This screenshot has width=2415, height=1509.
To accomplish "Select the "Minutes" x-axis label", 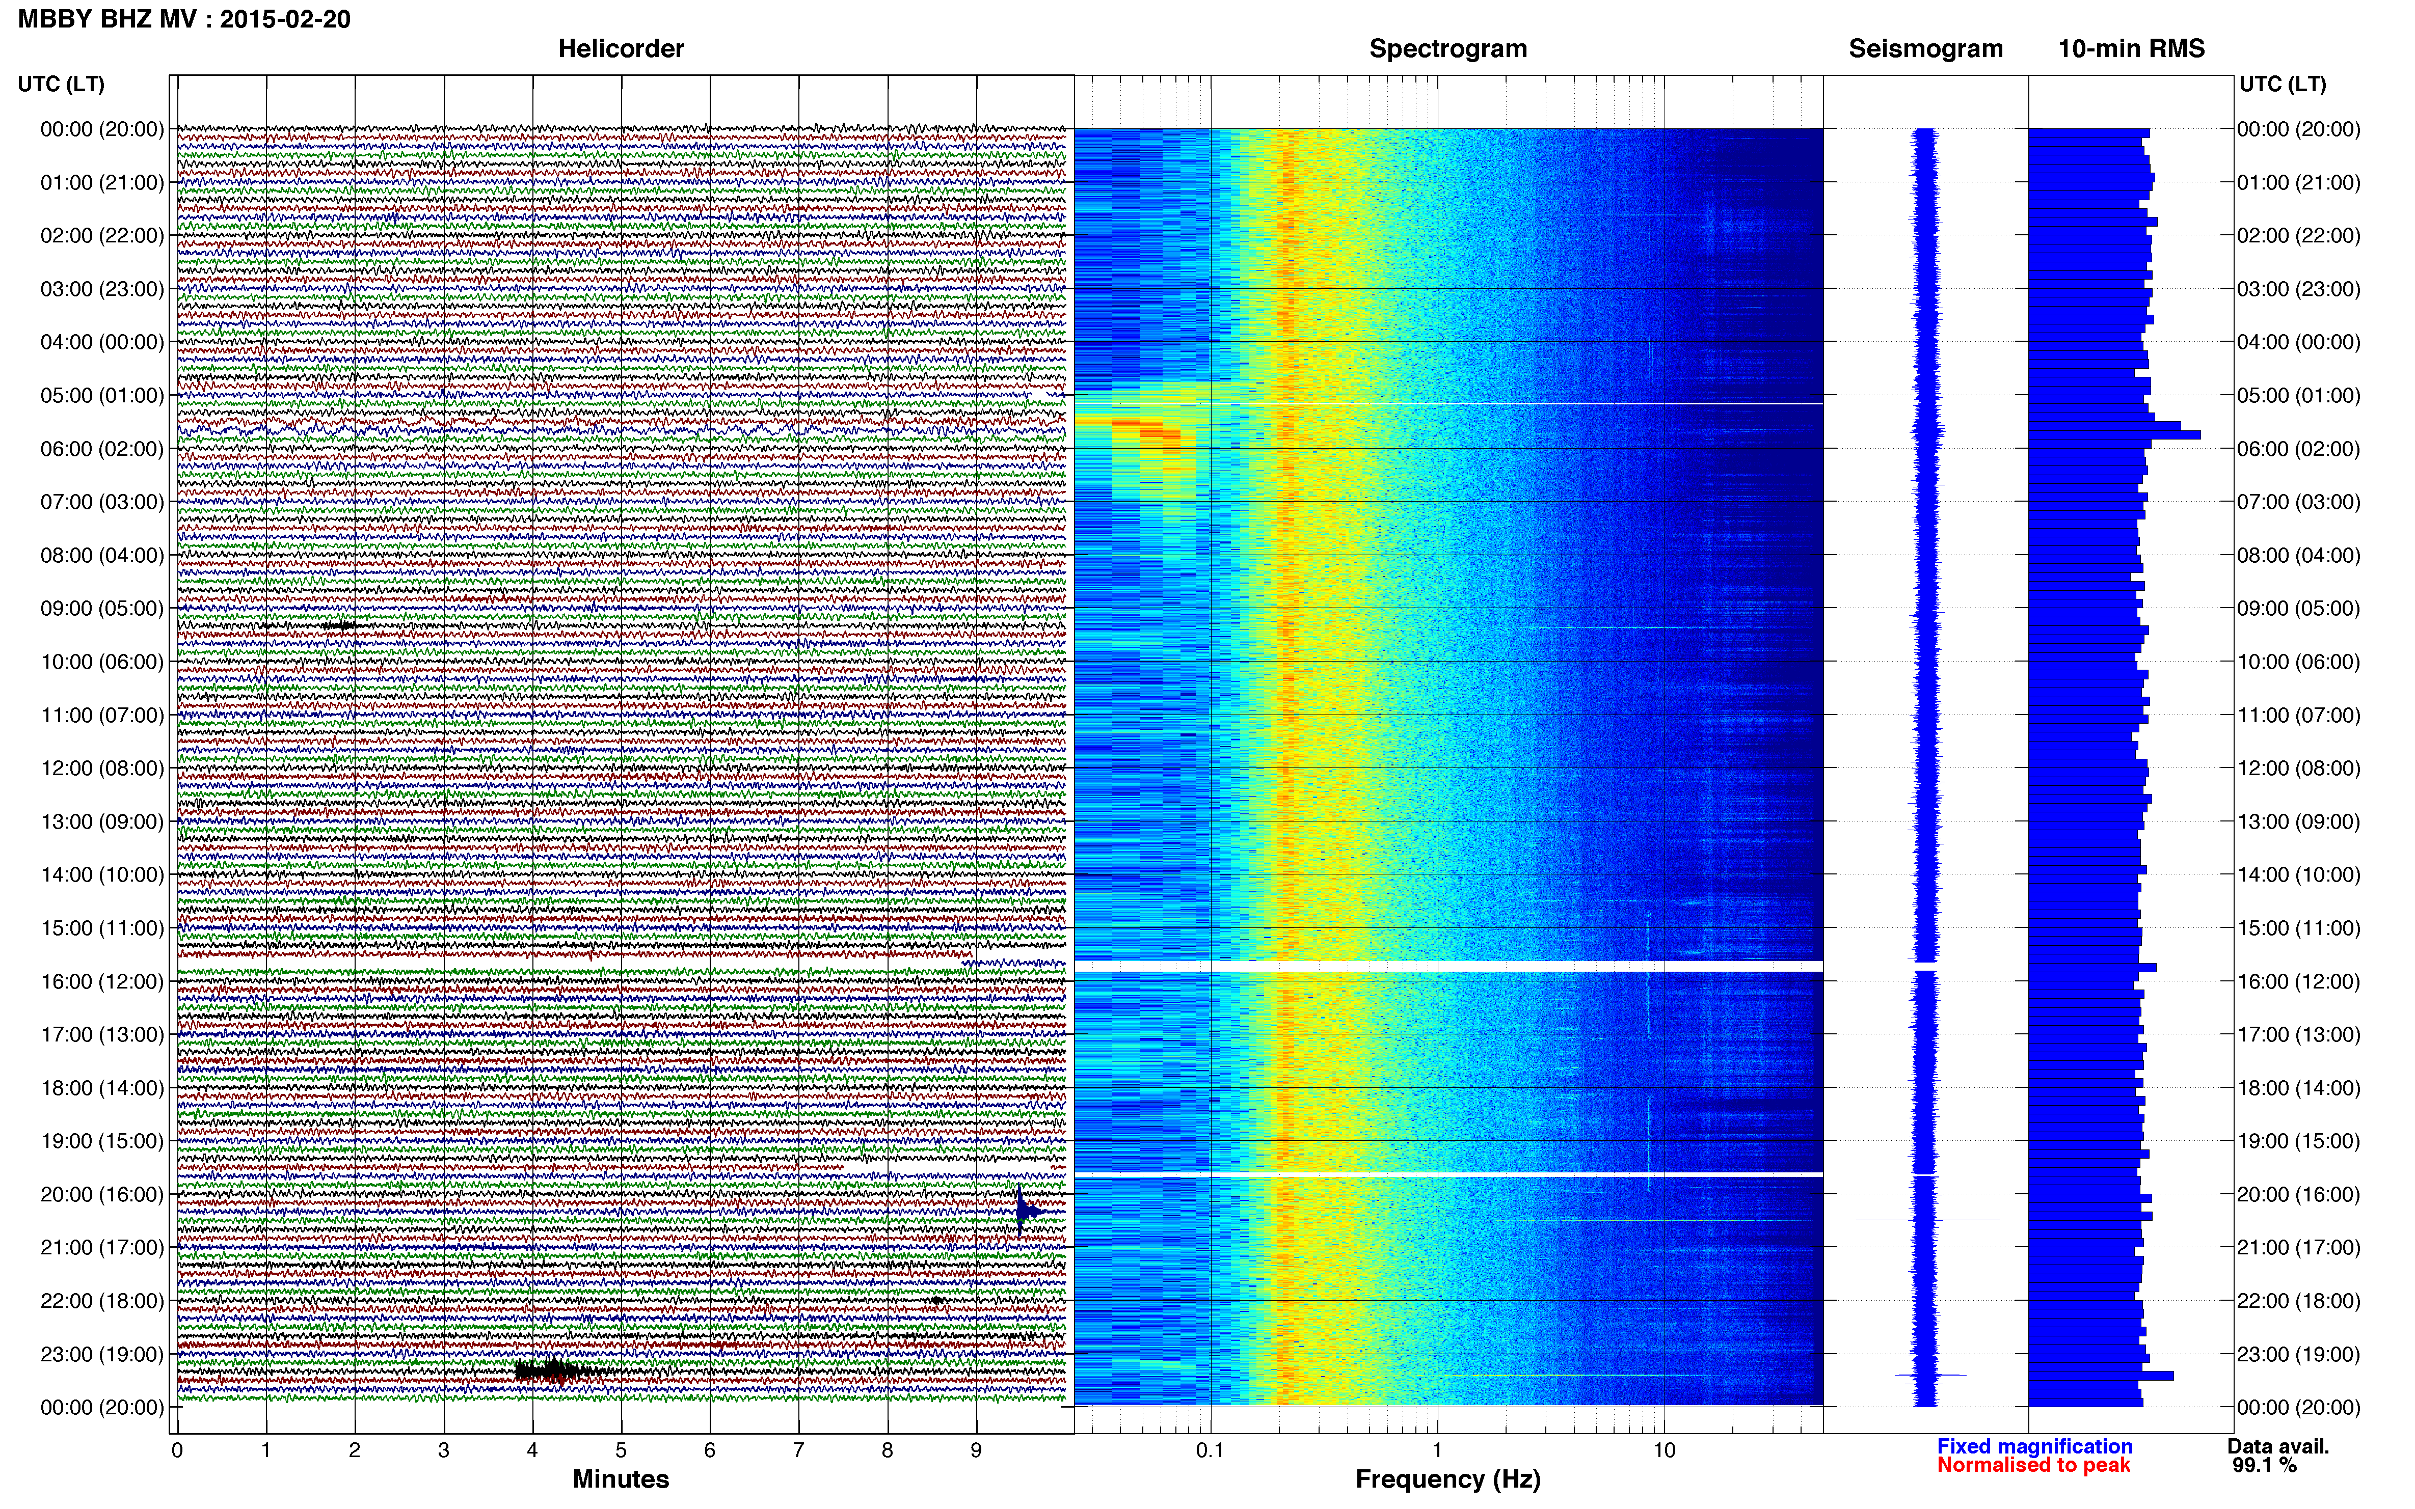I will (x=621, y=1479).
